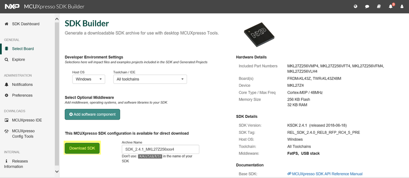Click KSDK 2.4.1 version text
Image resolution: width=409 pixels, height=178 pixels.
tap(317, 125)
